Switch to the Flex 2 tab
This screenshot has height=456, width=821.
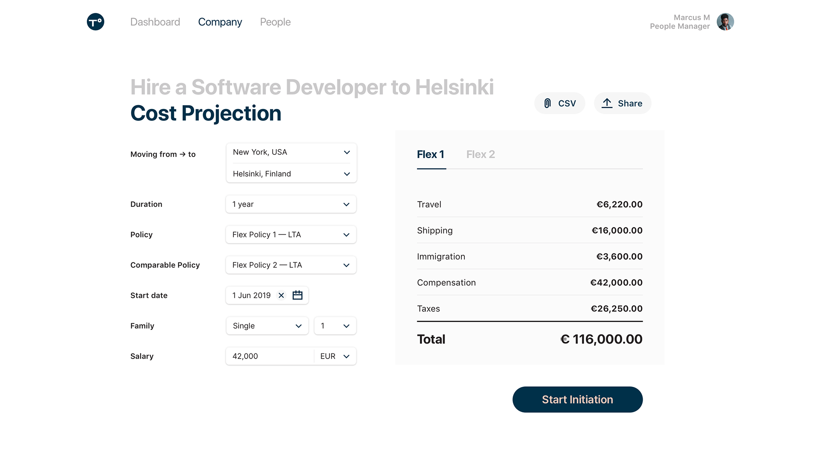pyautogui.click(x=481, y=155)
